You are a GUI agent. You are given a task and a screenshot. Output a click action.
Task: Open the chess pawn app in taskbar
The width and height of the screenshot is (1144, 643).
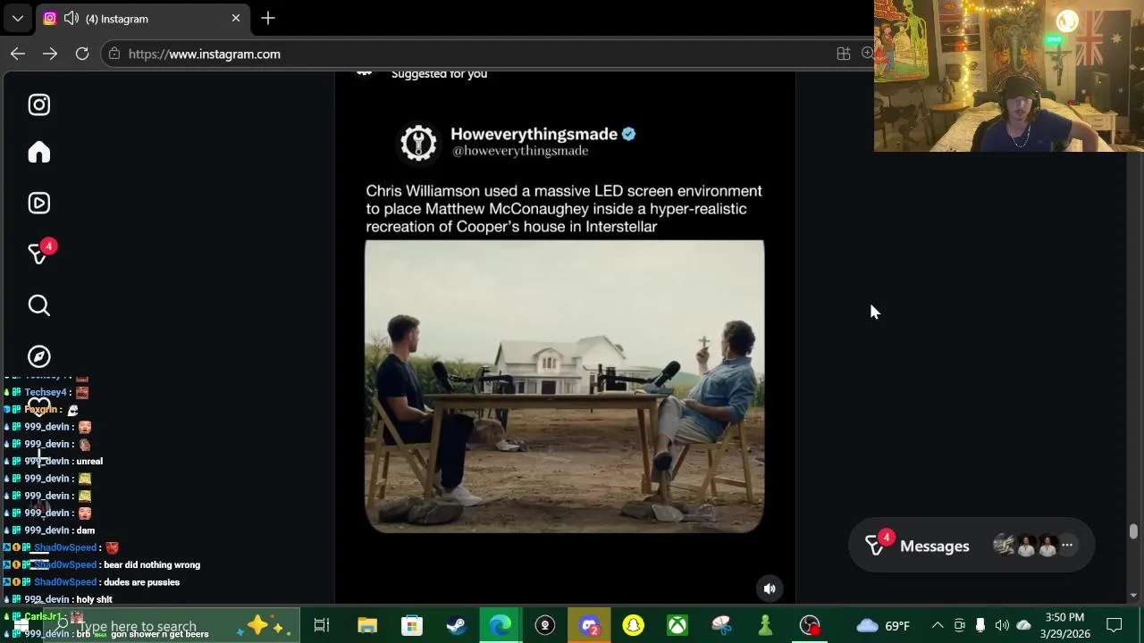click(766, 625)
